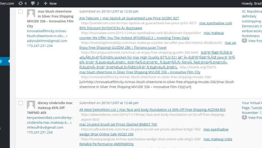Click garbled quicken for mac High Quality link
262x148 pixels.
(157, 60)
